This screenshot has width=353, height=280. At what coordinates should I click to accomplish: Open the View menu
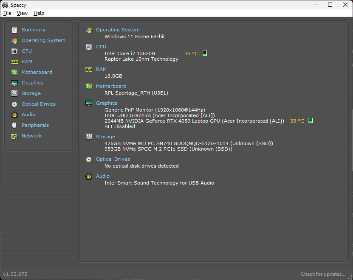(x=22, y=13)
